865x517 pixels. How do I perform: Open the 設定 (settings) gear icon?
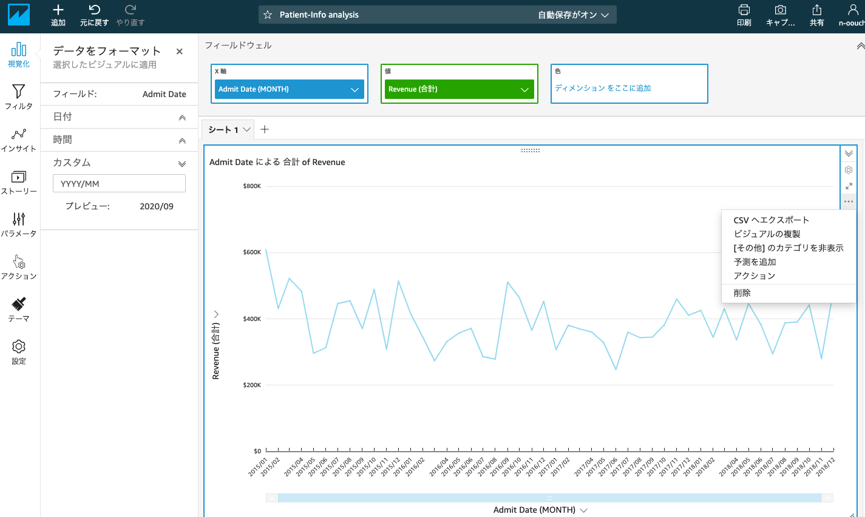click(x=19, y=346)
